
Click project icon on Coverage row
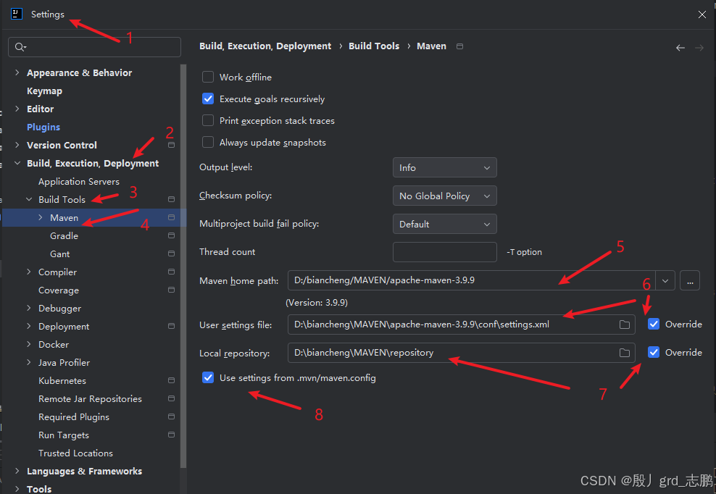[171, 290]
